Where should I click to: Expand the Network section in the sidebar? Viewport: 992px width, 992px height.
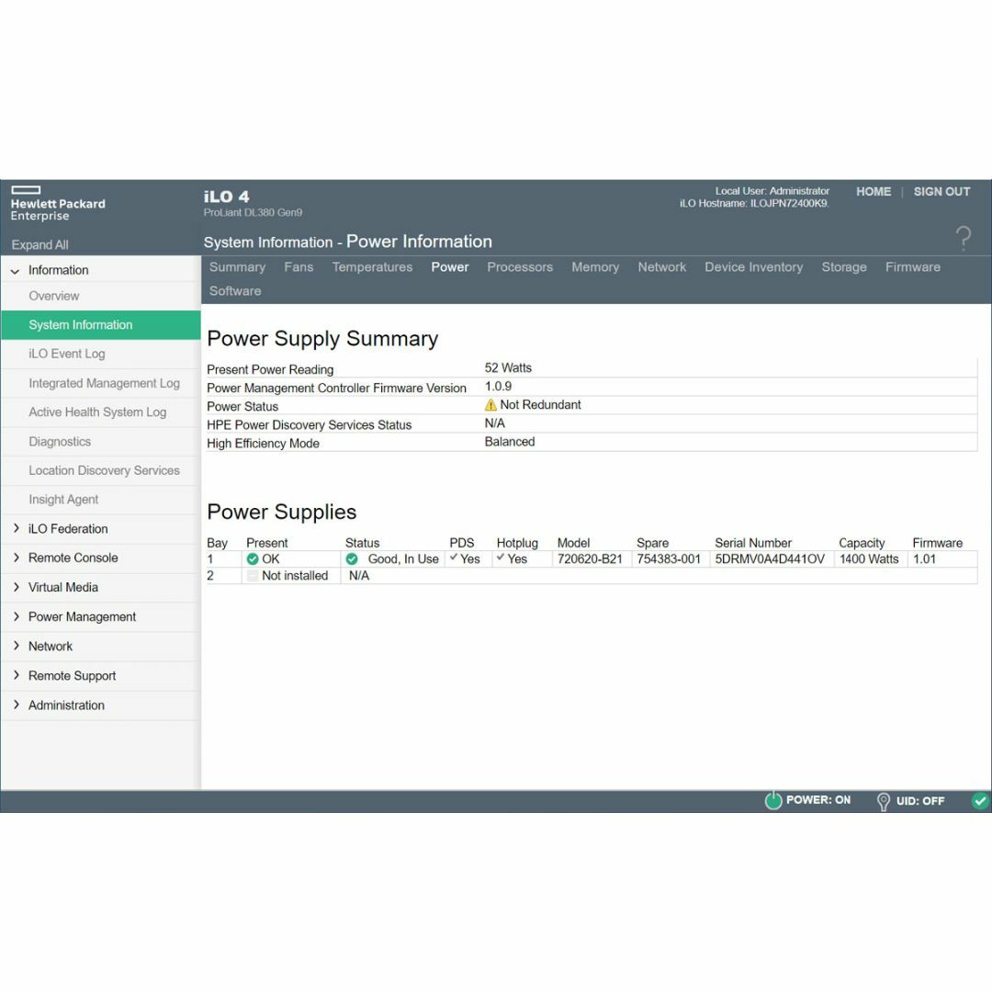click(x=16, y=646)
